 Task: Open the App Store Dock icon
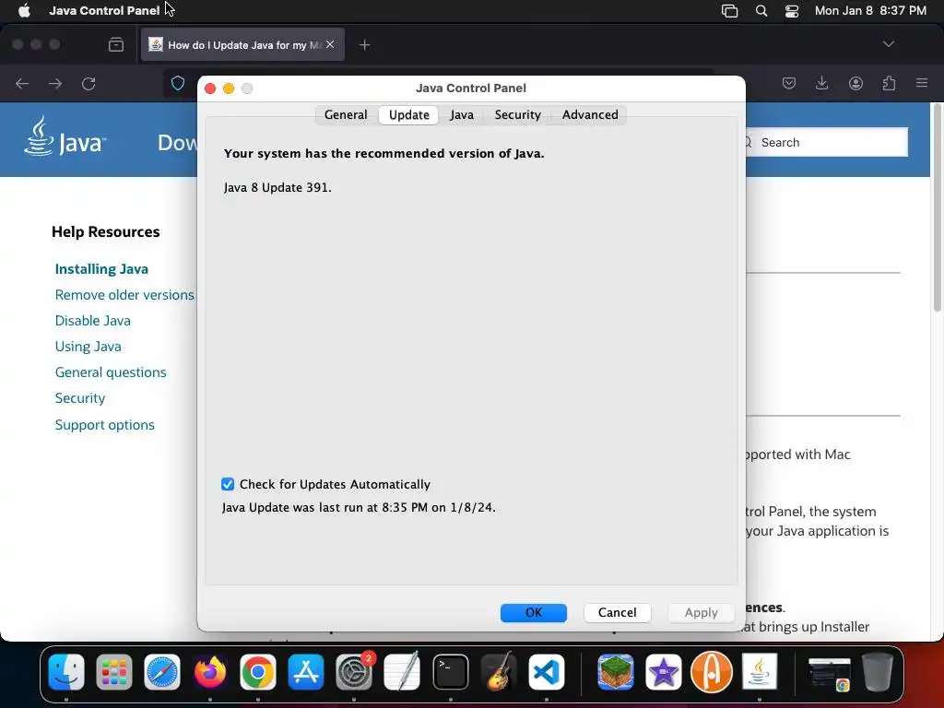click(306, 671)
